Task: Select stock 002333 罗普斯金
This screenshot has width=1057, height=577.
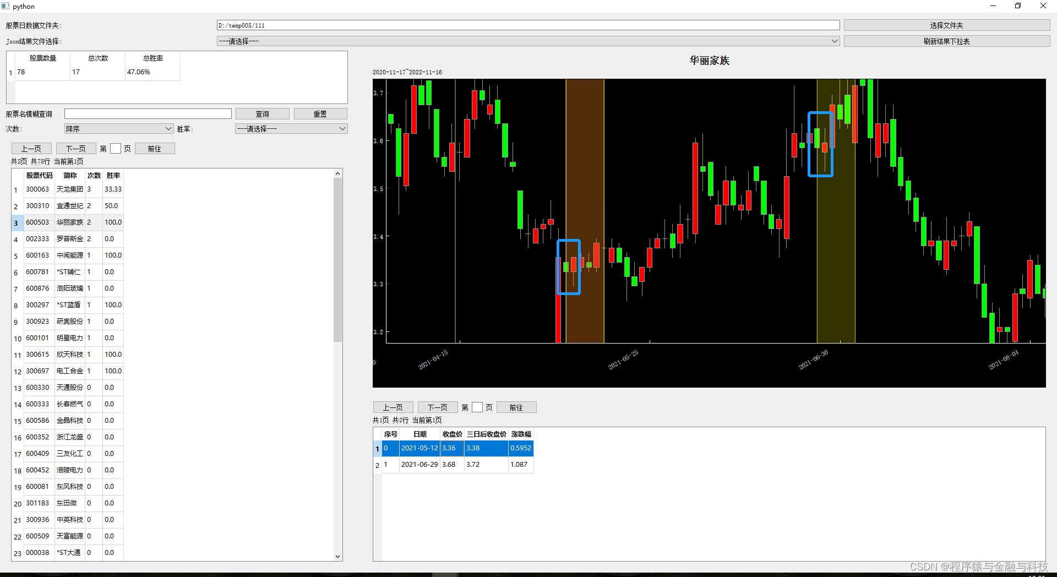Action: 68,239
